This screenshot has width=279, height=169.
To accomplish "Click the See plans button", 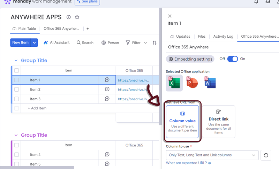I will (87, 2).
